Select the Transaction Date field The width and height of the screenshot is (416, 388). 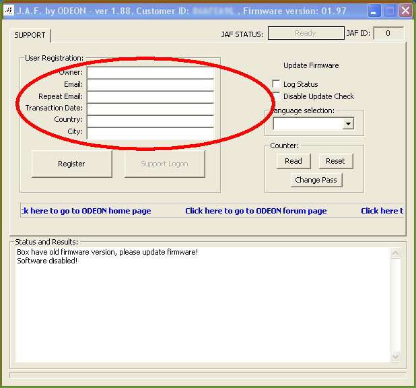pyautogui.click(x=150, y=109)
